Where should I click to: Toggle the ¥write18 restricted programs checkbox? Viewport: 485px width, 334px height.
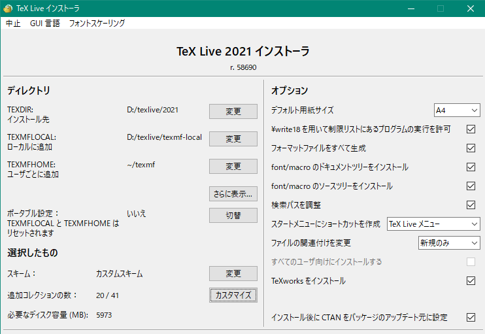(x=471, y=129)
